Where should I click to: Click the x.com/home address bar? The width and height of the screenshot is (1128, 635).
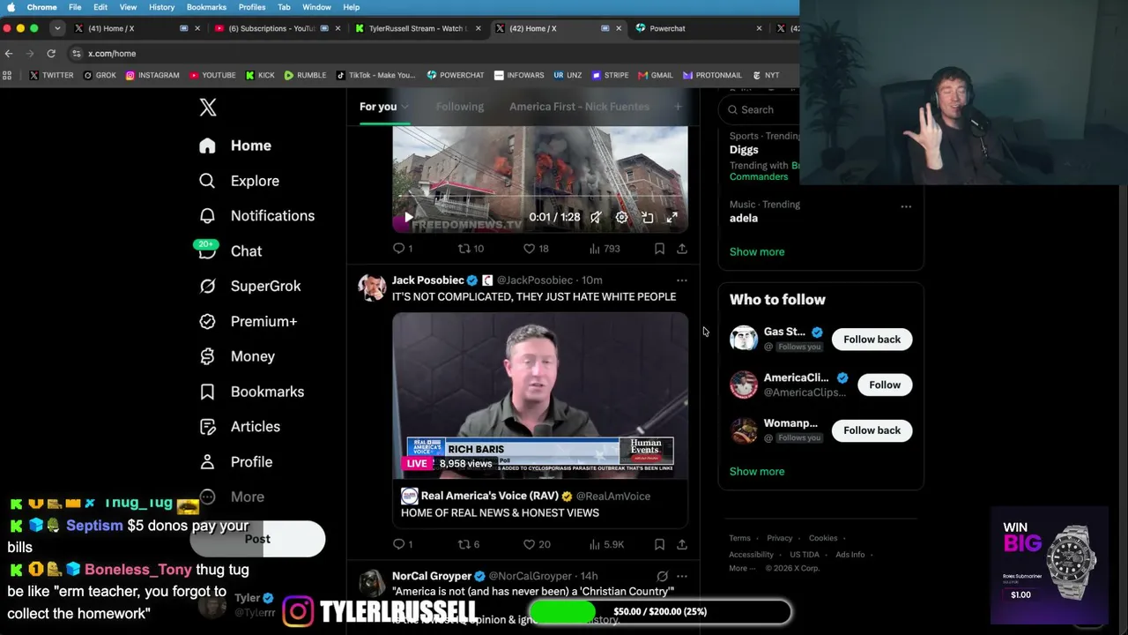432,54
